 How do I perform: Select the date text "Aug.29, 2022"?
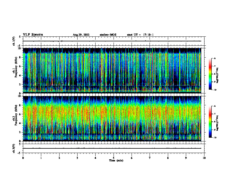(x=81, y=35)
